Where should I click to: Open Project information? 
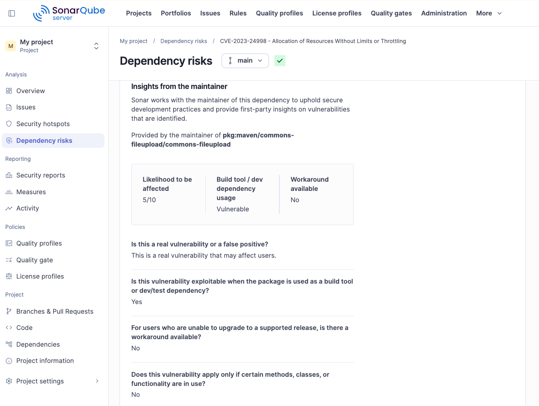[x=45, y=360]
